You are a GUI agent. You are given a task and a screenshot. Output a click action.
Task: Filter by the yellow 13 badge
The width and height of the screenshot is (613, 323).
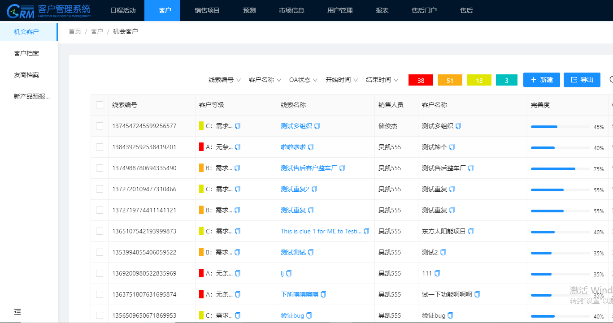click(x=479, y=80)
